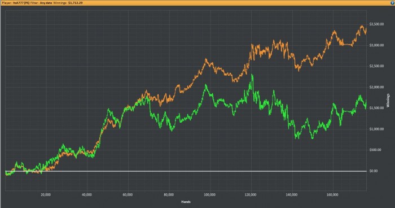
Task: Click the '60,000' x-axis label
Action: (x=128, y=195)
